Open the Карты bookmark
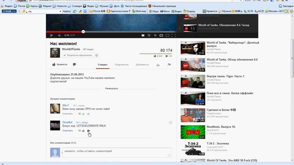294x165 pixels. click(x=32, y=6)
